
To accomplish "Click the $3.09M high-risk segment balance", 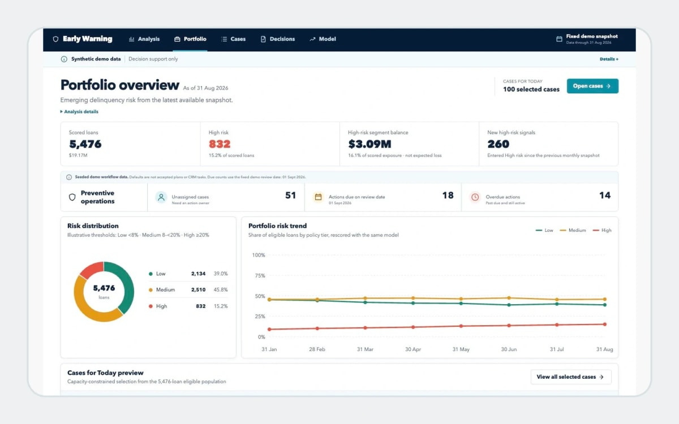I will tap(369, 144).
